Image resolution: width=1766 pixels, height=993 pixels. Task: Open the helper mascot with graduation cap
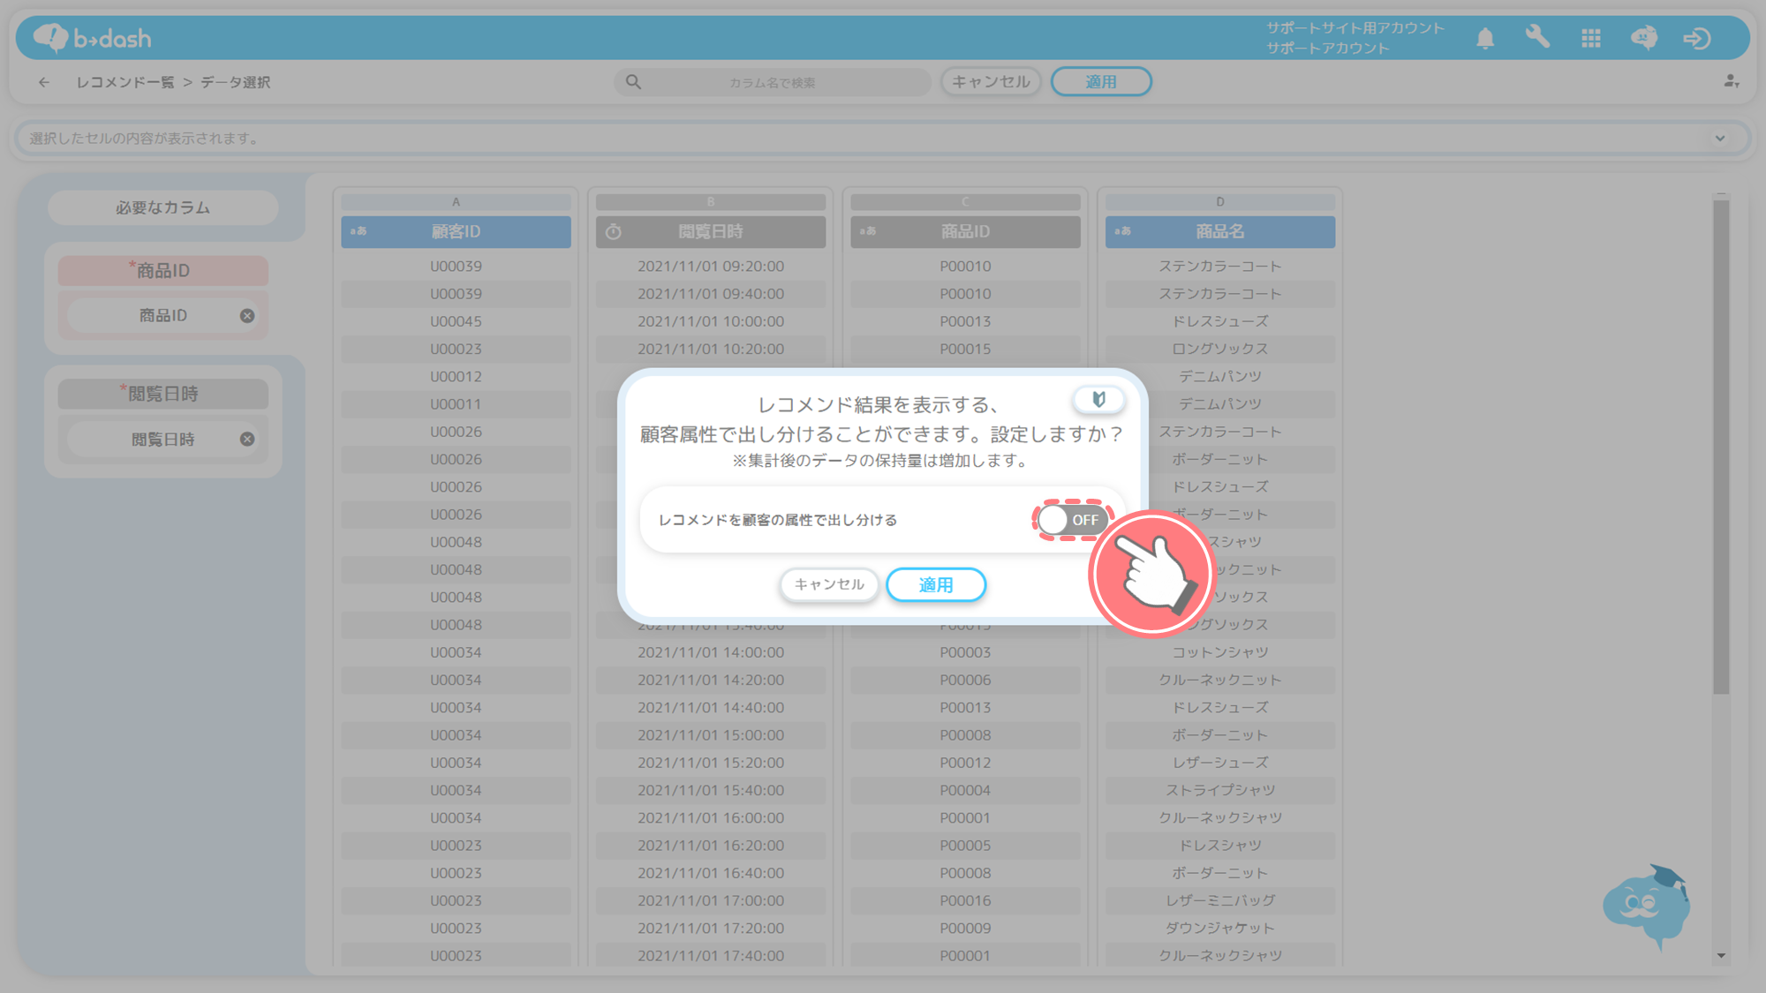tap(1647, 906)
